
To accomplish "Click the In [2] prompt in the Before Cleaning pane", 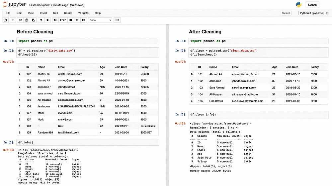I will coord(9,51).
